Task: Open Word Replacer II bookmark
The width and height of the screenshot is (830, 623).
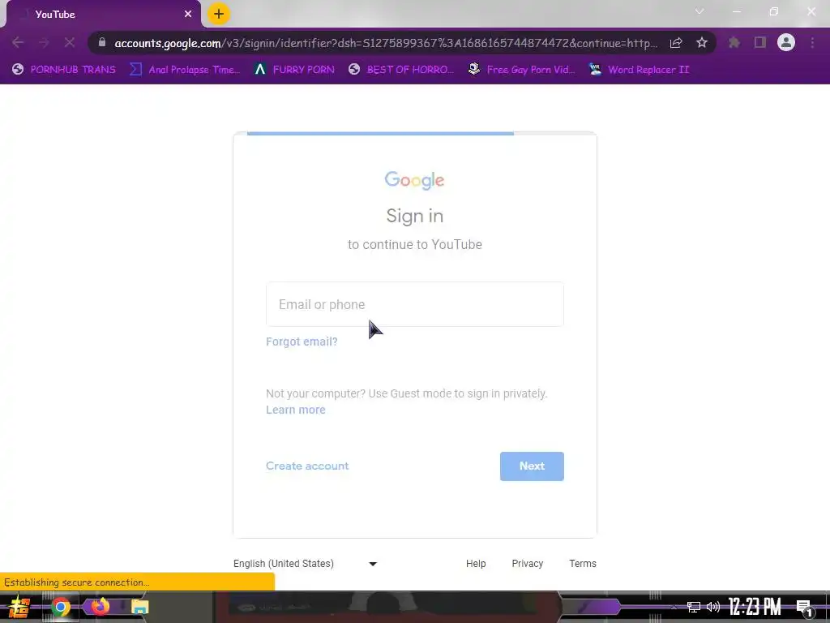Action: pos(640,70)
